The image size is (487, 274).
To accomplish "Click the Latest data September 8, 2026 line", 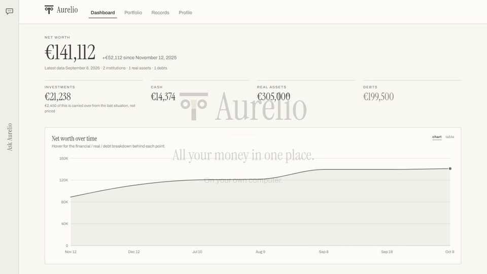I will click(x=106, y=68).
